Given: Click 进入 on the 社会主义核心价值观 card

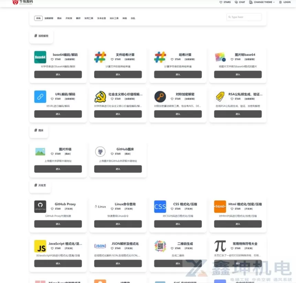Looking at the screenshot, I should click(118, 114).
